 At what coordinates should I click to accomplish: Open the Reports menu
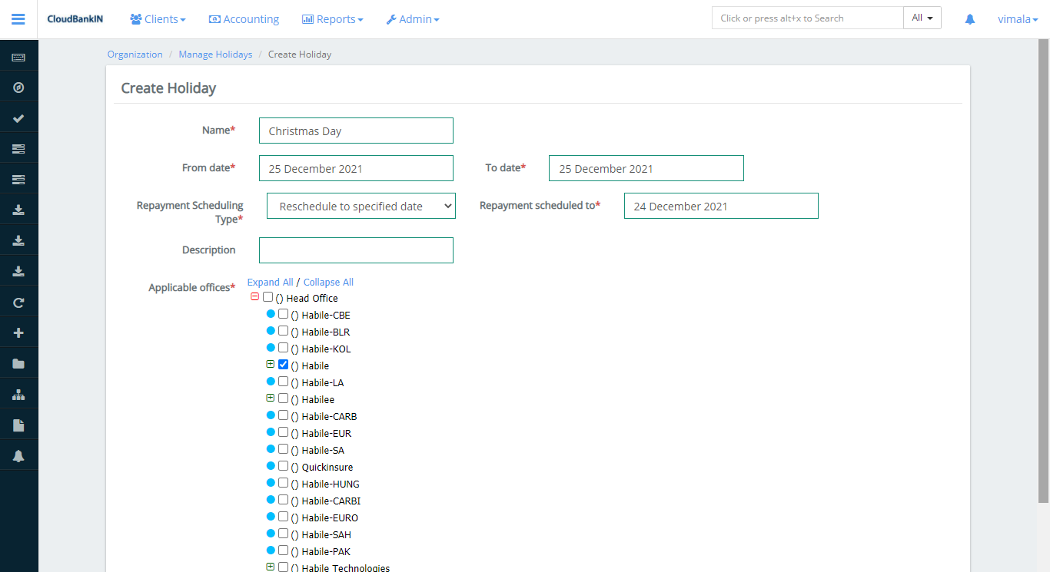click(x=332, y=19)
